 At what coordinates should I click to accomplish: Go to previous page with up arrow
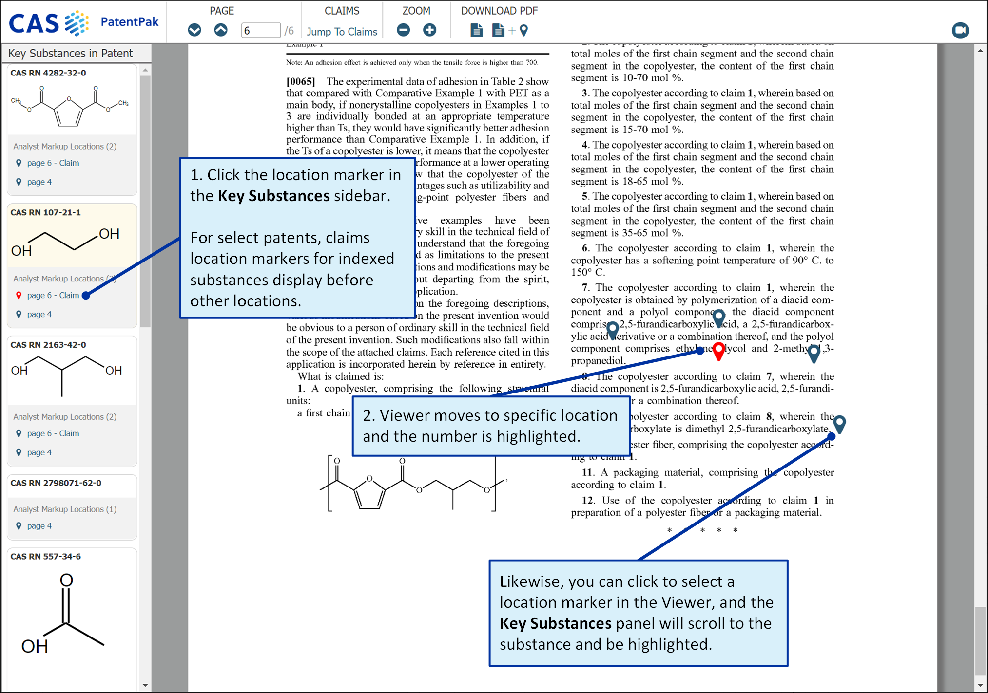coord(221,30)
